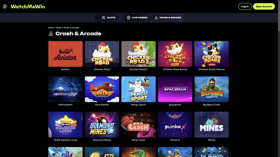Click the roulette icon in Live Casino tab
This screenshot has height=157, width=280.
point(129,18)
